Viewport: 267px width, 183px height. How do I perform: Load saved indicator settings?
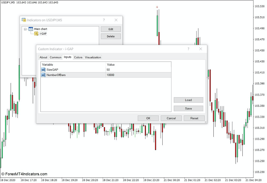pos(188,100)
